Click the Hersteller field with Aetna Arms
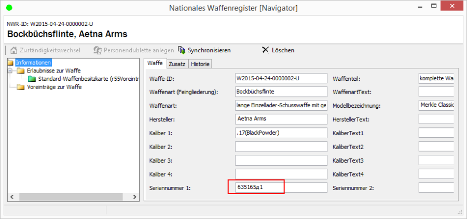This screenshot has width=467, height=219. pos(281,119)
